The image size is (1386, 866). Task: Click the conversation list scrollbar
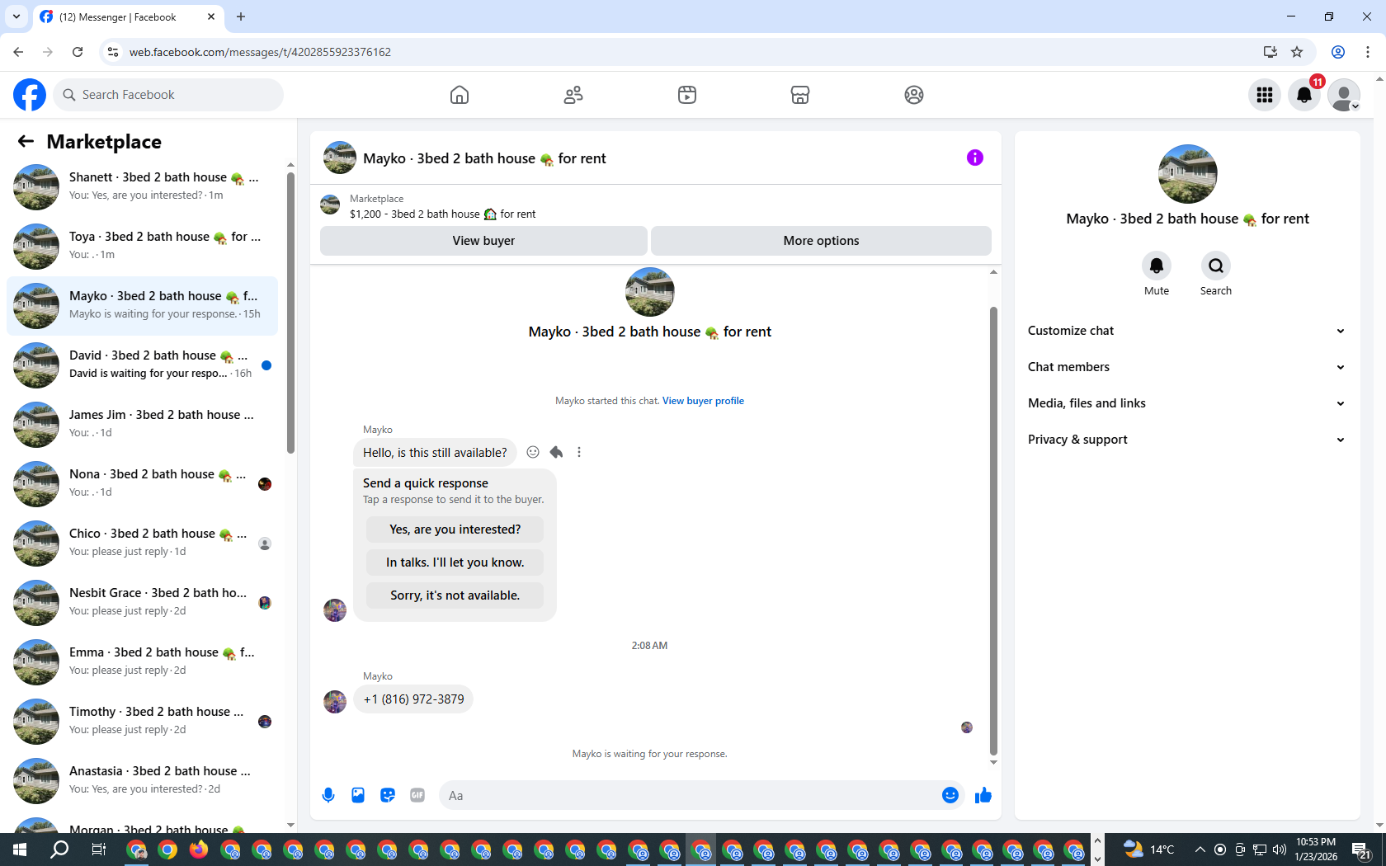290,311
